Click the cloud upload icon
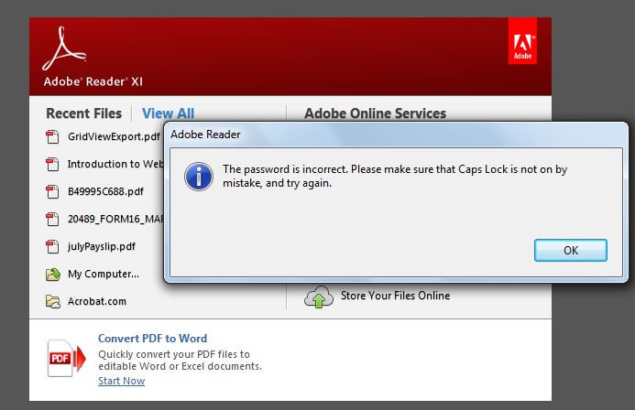Viewport: 635px width, 410px height. tap(319, 297)
